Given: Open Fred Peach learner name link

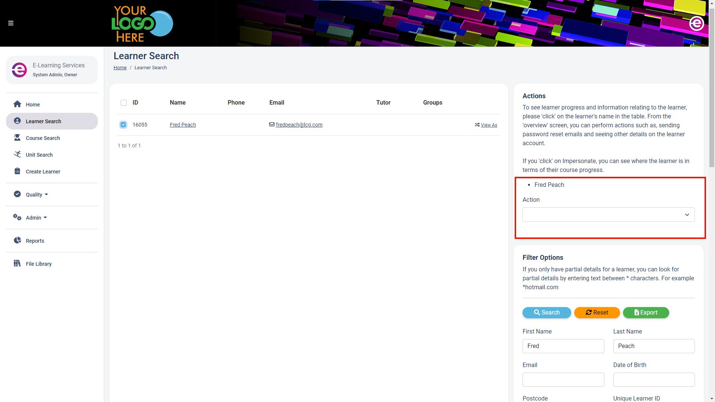Looking at the screenshot, I should (183, 125).
